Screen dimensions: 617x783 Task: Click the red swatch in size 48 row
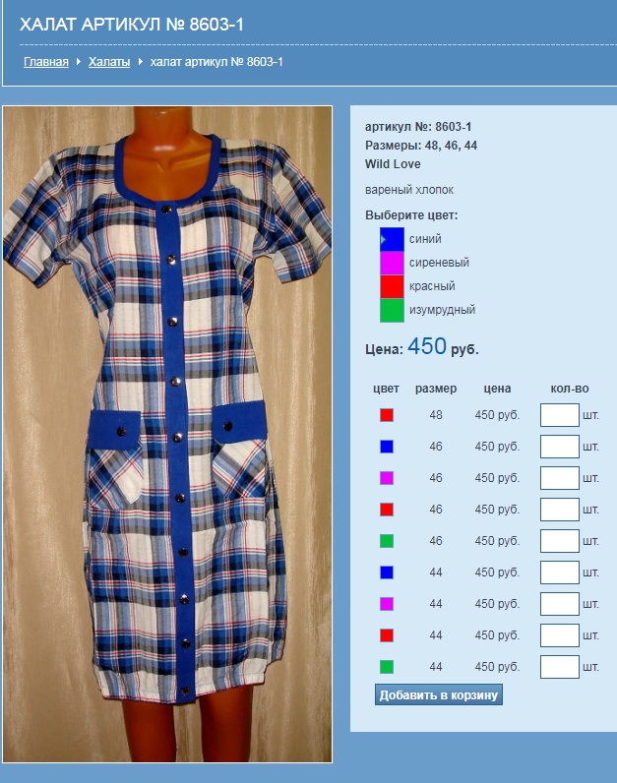coord(387,415)
